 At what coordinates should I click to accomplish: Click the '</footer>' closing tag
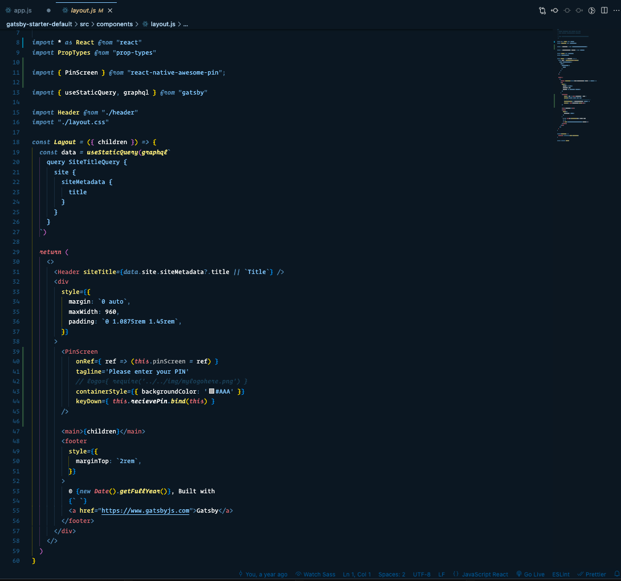77,521
